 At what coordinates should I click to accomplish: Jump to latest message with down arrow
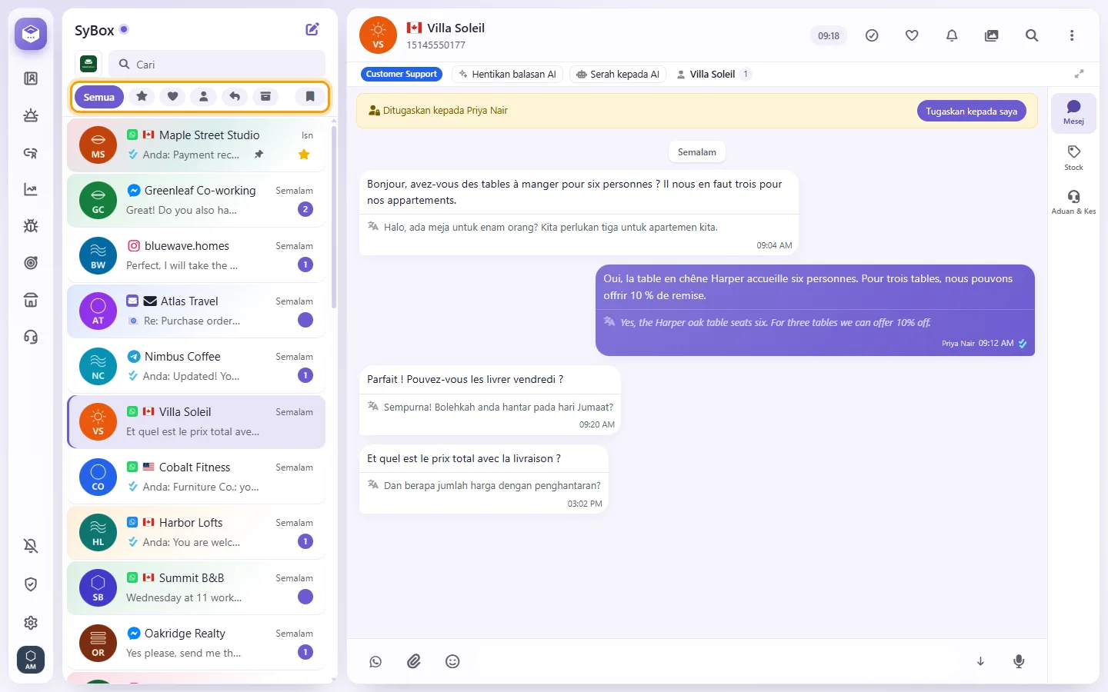[980, 661]
